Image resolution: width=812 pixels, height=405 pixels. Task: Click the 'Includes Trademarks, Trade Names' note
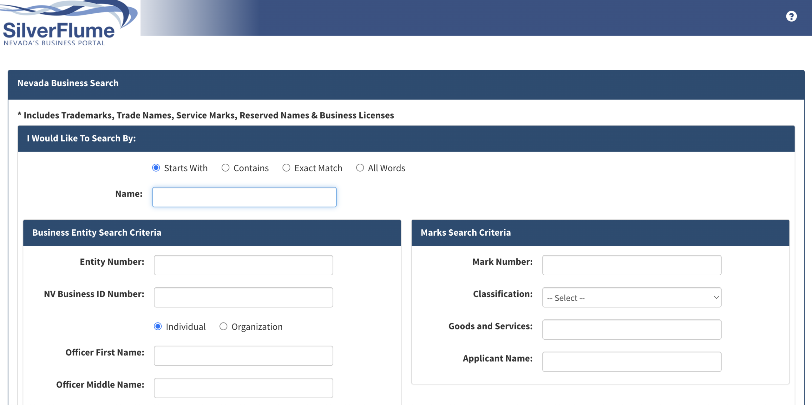(x=206, y=115)
